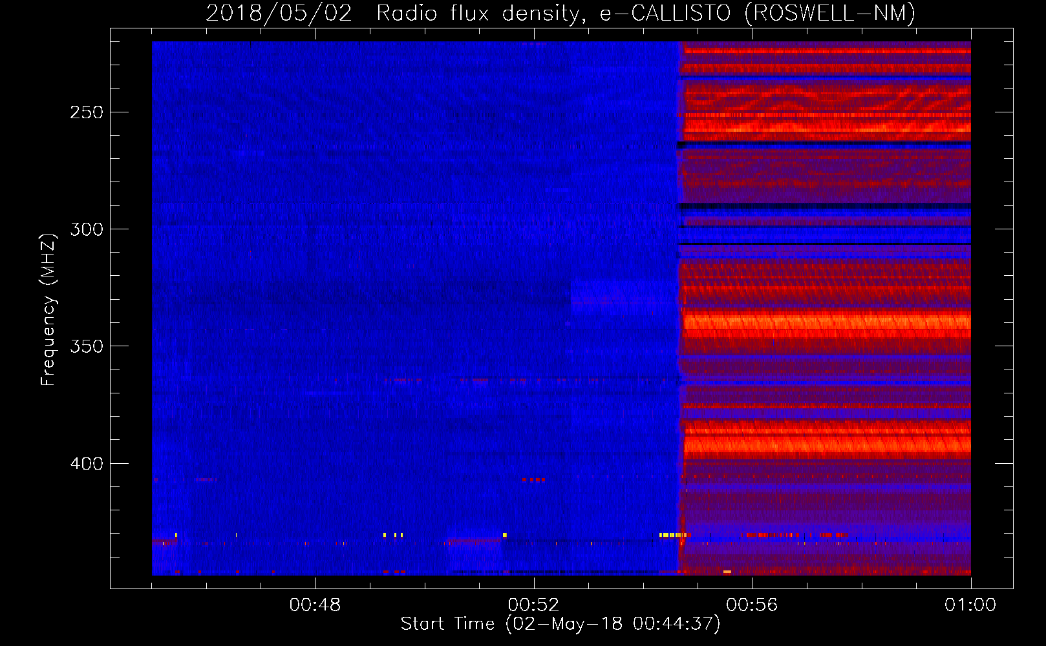
Task: Click the 'Start Time (02-May-18 00:44:37)' label
Action: (560, 624)
